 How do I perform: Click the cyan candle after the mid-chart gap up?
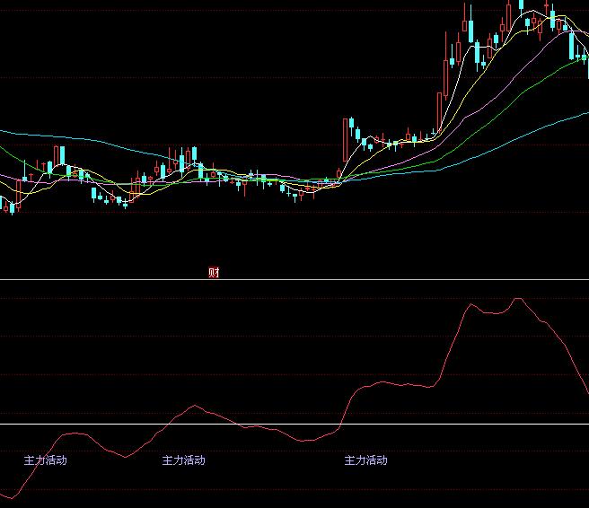point(352,123)
